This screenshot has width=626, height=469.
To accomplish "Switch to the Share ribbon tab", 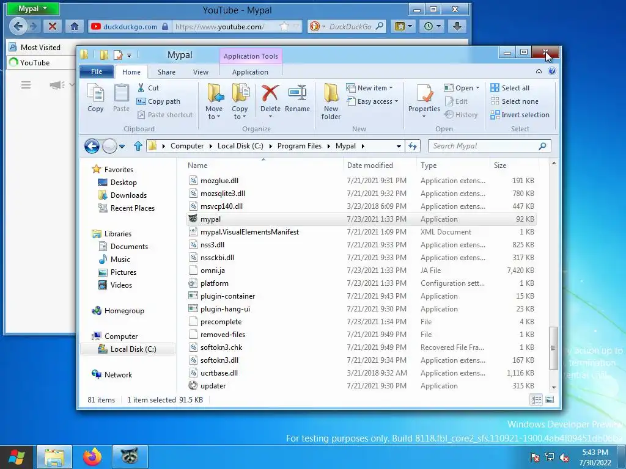I will (x=166, y=72).
